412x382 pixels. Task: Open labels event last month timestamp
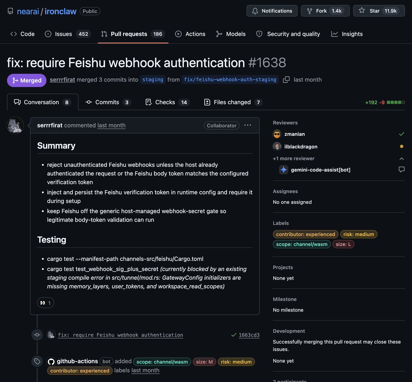(x=145, y=370)
